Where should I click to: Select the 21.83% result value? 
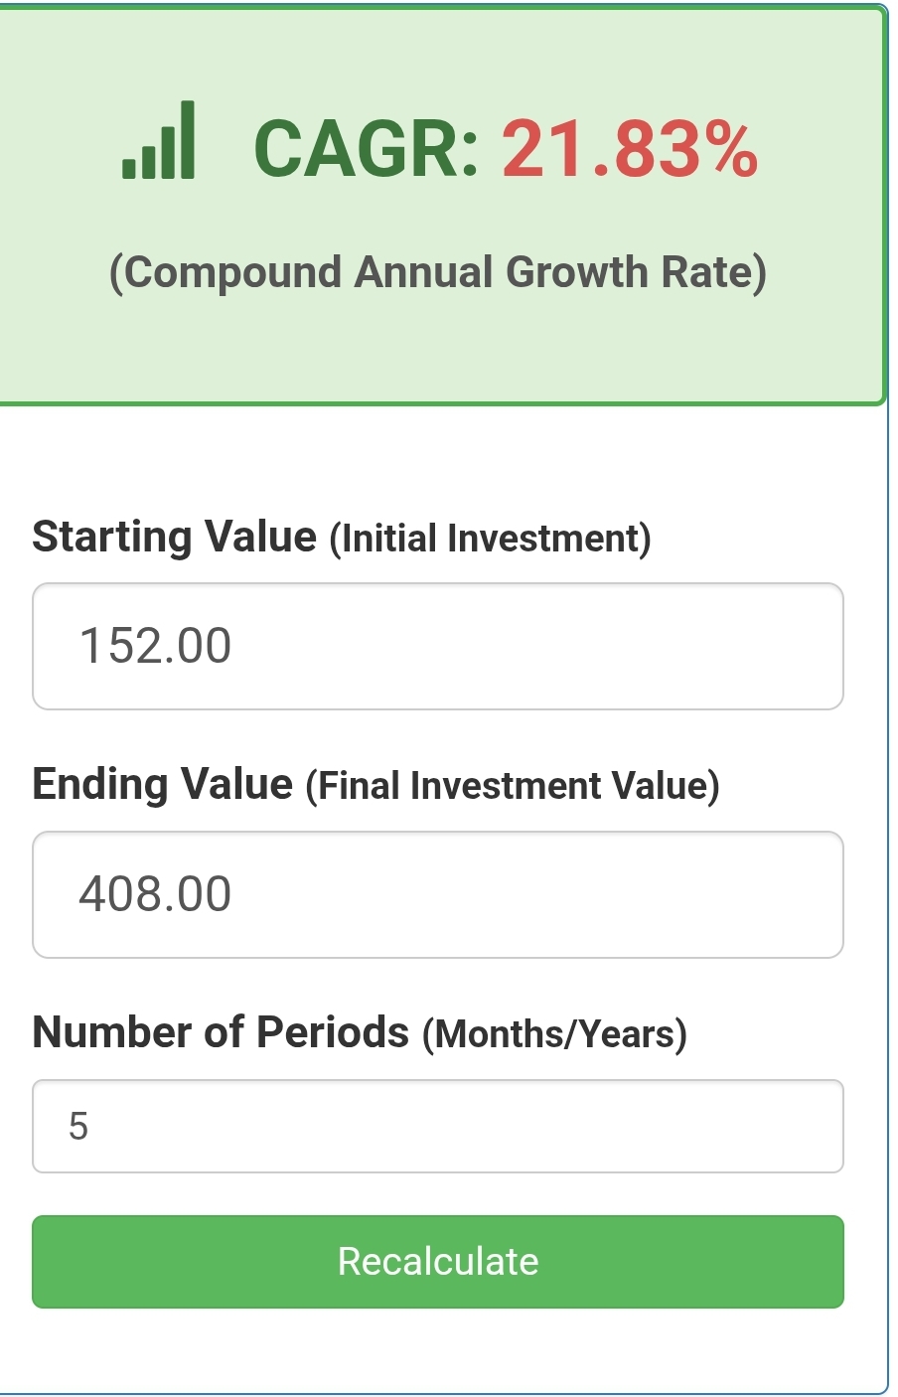tap(629, 149)
